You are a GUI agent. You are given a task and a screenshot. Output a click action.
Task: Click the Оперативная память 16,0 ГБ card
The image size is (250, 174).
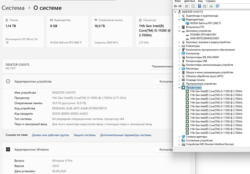pos(112,32)
